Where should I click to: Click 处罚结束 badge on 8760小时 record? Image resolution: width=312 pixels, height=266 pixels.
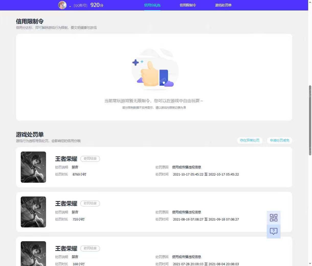(90, 159)
